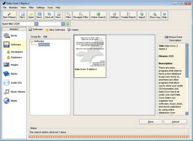193x141 pixels.
Task: Switch to the Charts tab
Action: (73, 30)
